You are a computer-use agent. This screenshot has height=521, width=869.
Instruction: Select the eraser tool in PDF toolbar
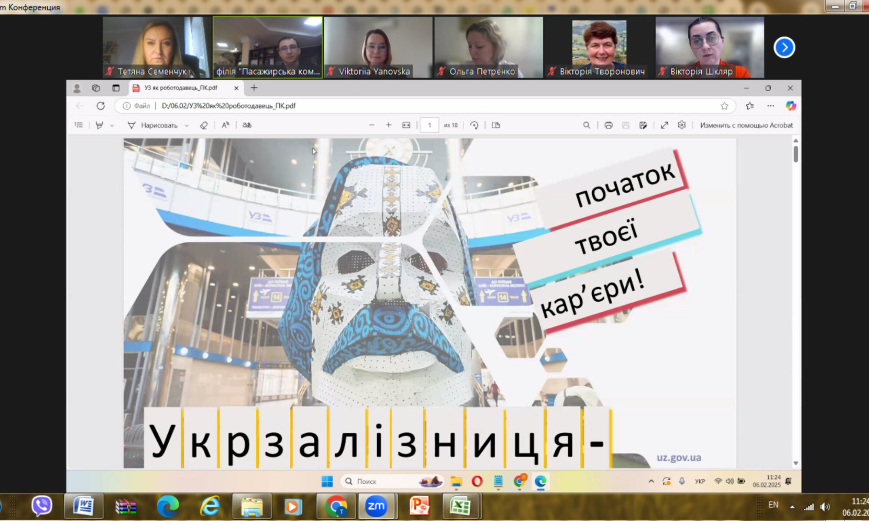coord(204,125)
